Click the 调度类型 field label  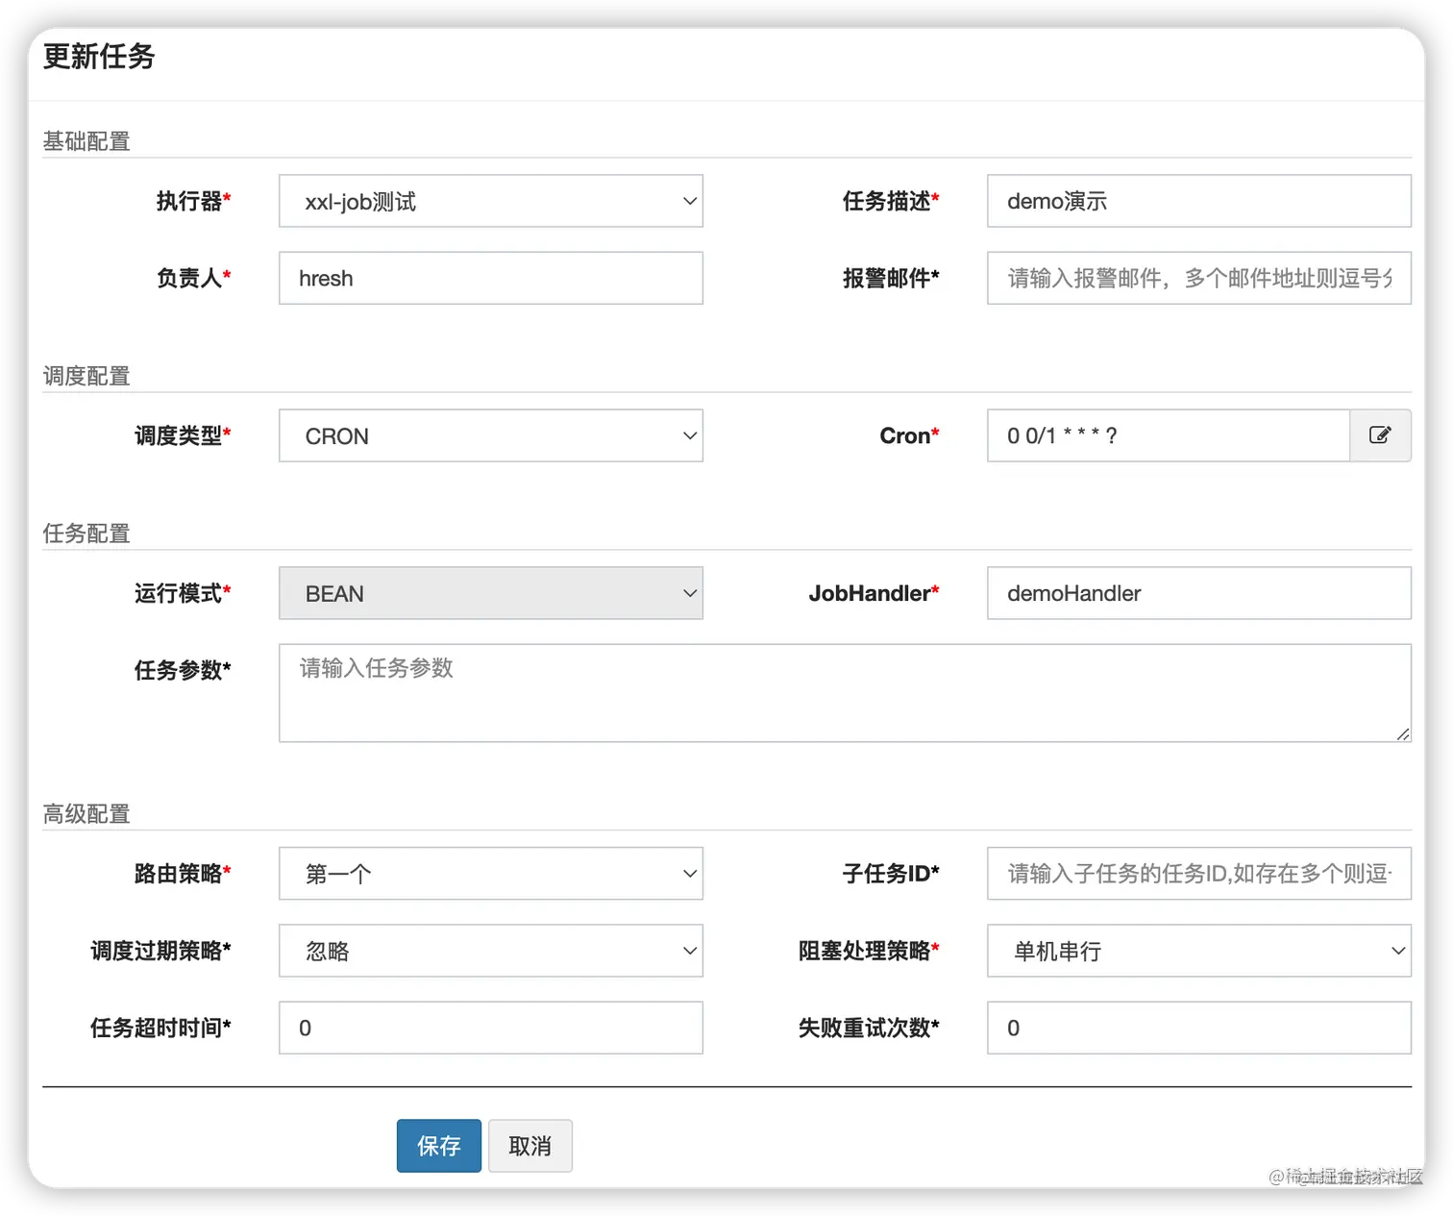pos(183,435)
